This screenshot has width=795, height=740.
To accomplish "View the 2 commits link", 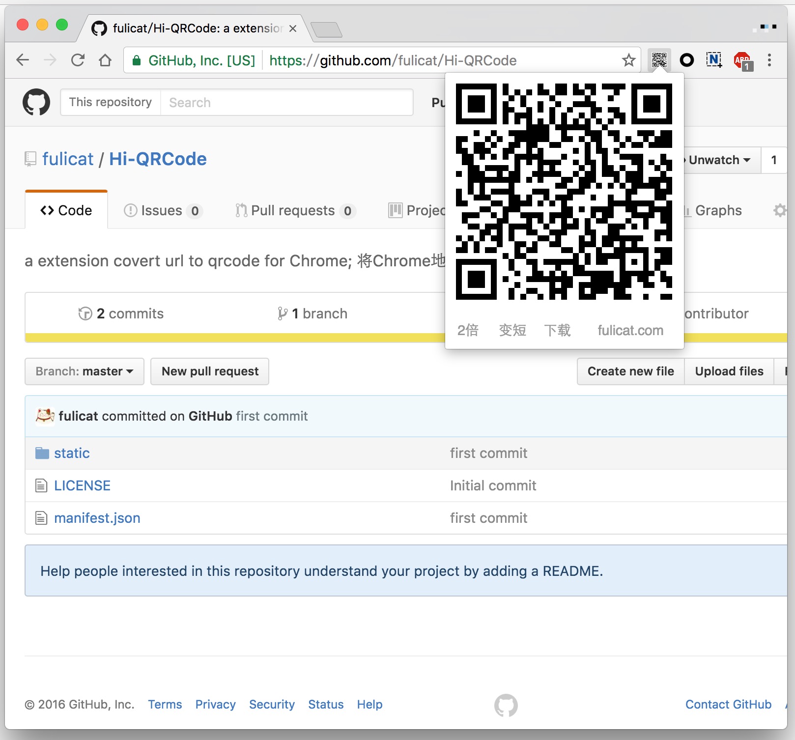I will pos(121,313).
